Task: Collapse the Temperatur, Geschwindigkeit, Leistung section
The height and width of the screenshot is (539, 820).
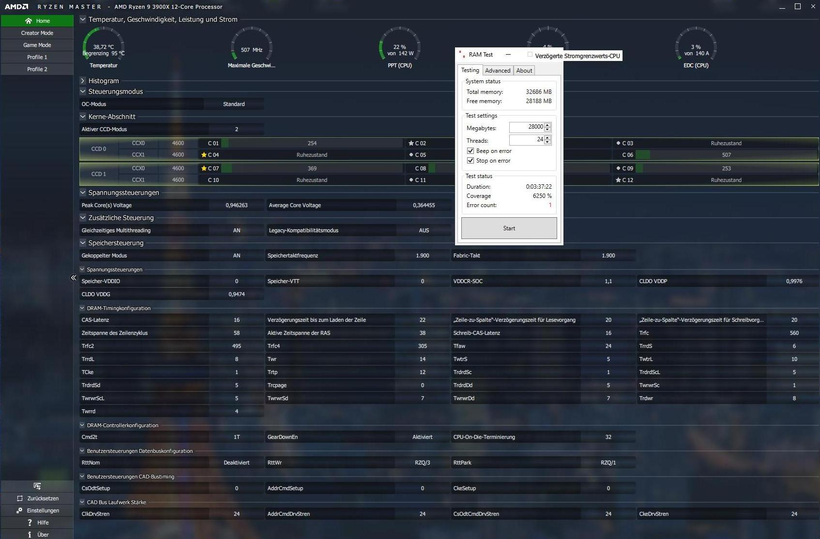Action: click(83, 19)
